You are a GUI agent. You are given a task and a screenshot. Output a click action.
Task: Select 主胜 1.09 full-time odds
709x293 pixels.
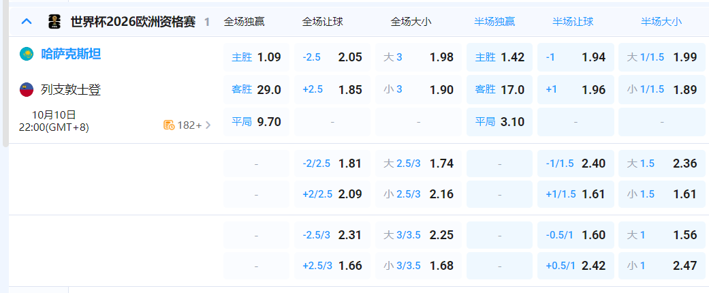point(257,57)
